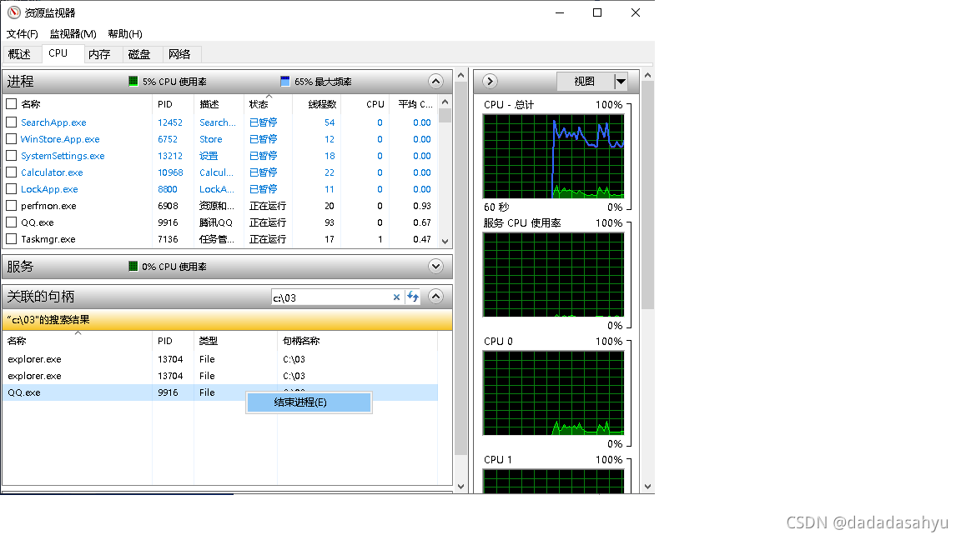Screen dimensions: 961x540
Task: Check the WinStore.App.exe checkbox
Action: point(11,139)
